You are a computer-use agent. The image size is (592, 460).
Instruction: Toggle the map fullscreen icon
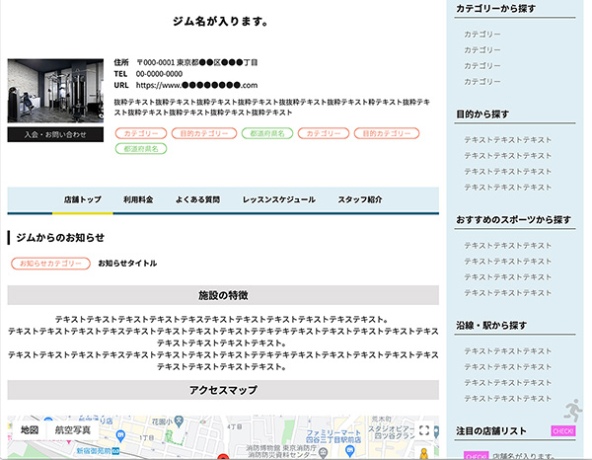pos(424,430)
